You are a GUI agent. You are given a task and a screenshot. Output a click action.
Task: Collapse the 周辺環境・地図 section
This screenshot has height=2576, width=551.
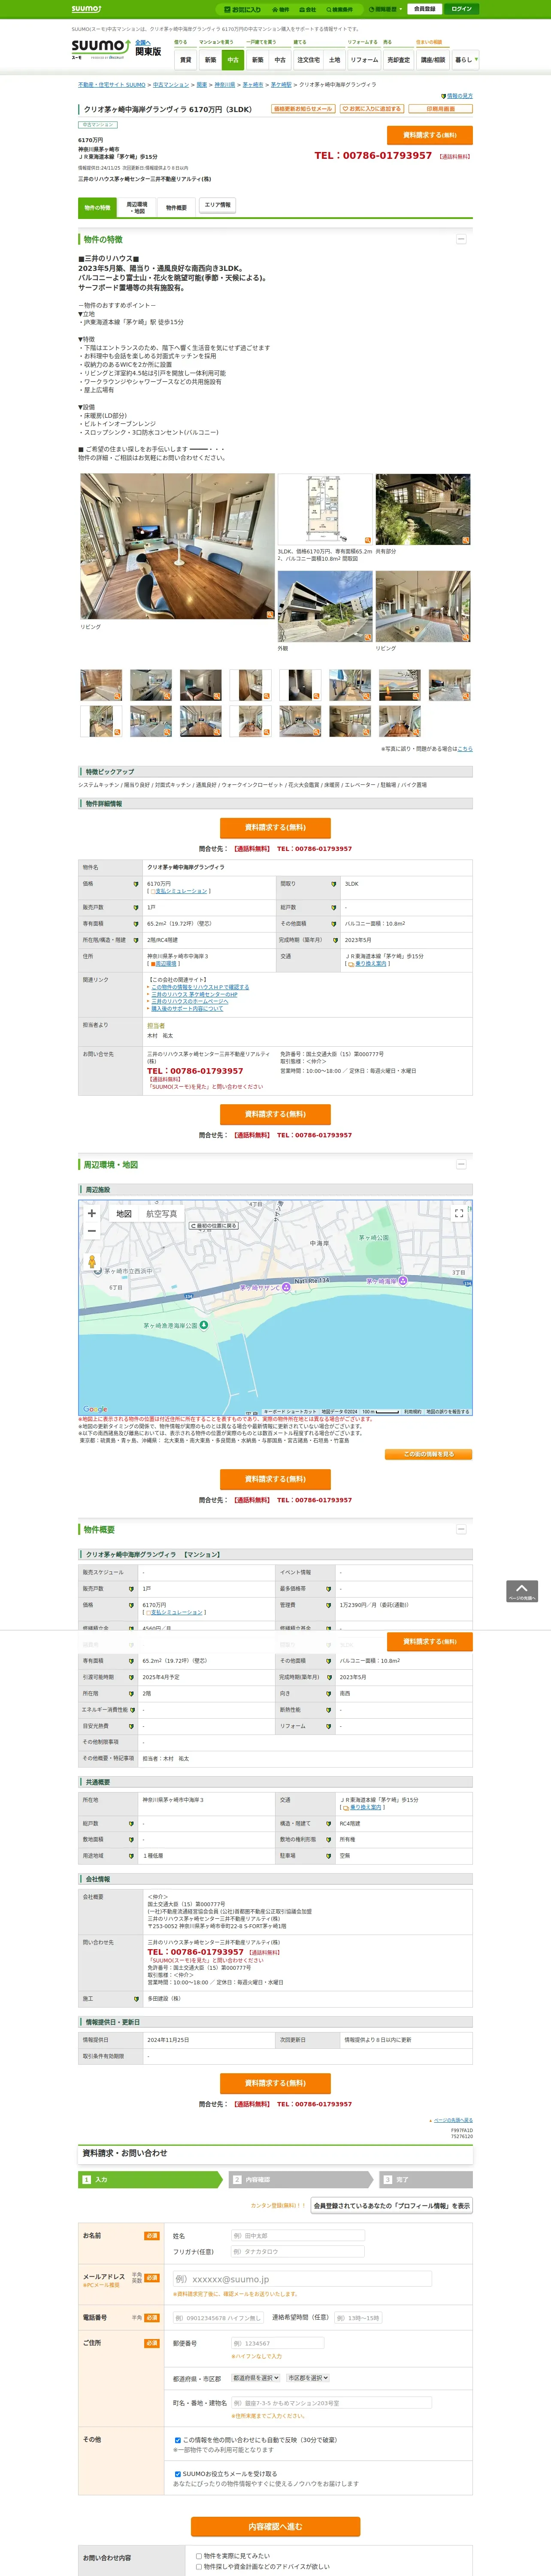pyautogui.click(x=461, y=1164)
